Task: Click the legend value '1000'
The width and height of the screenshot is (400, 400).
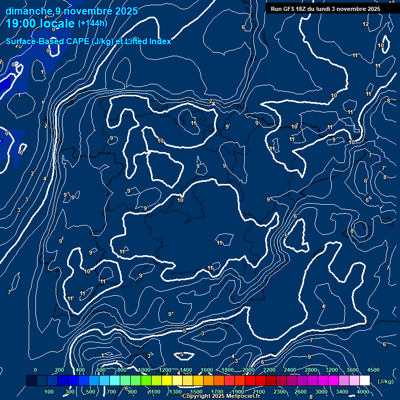Action: point(144,370)
